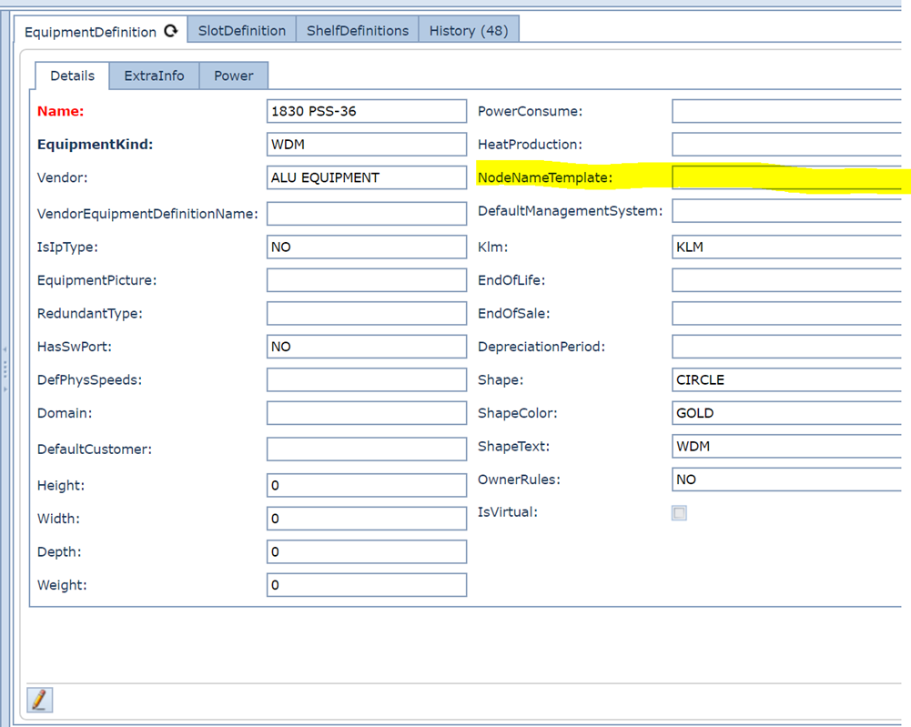Select the Details sub-tab
This screenshot has height=727, width=911.
click(x=72, y=76)
